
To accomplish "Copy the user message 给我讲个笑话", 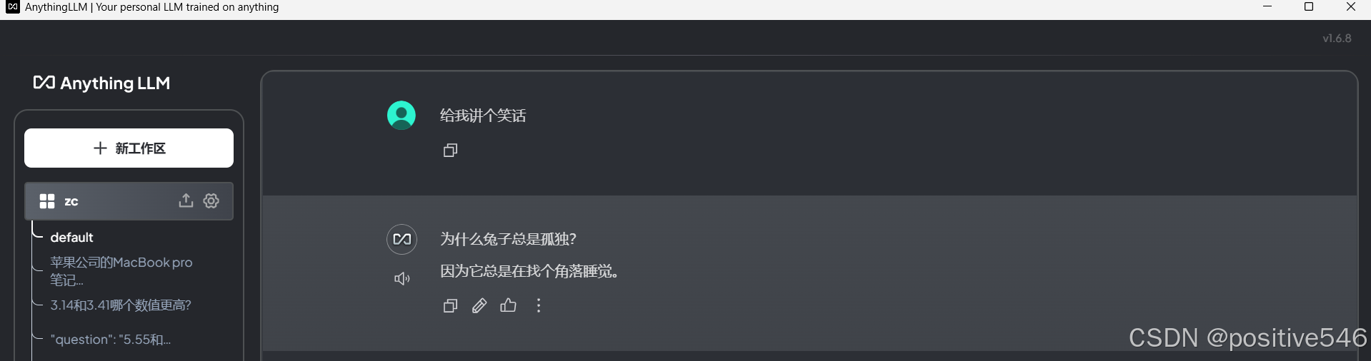I will [x=450, y=150].
